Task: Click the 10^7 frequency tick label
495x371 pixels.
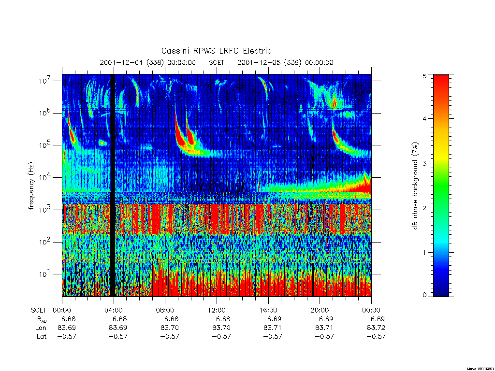Action: pyautogui.click(x=45, y=81)
